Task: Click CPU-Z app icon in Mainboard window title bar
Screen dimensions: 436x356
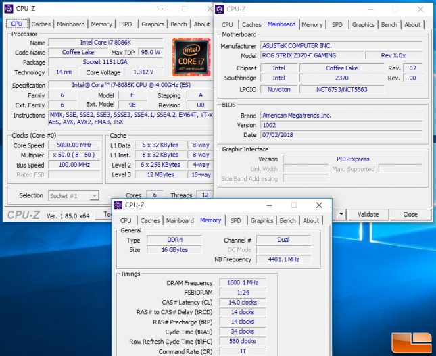Action: click(219, 9)
